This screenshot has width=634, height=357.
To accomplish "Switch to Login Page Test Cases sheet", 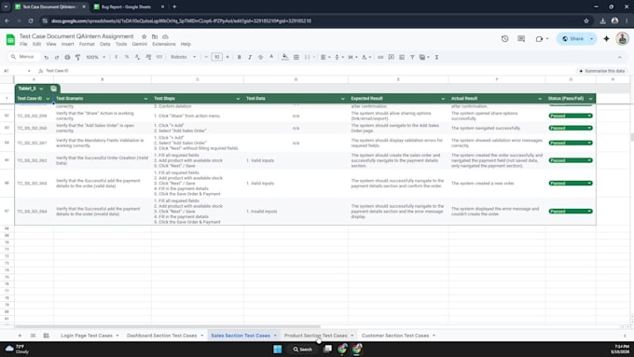I will 87,336.
